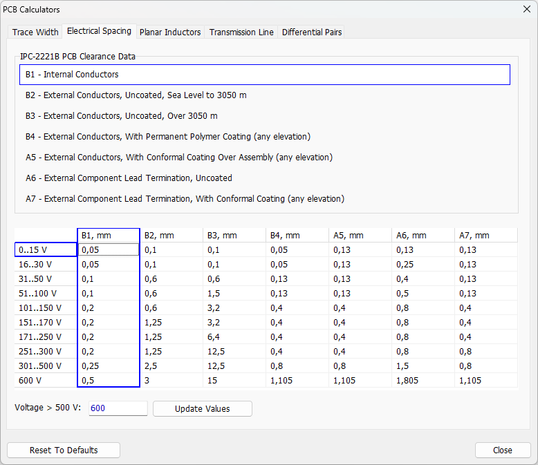Select A7 - Lead Termination With Conformal Coating
Screen dimensions: 538x465
pyautogui.click(x=265, y=199)
